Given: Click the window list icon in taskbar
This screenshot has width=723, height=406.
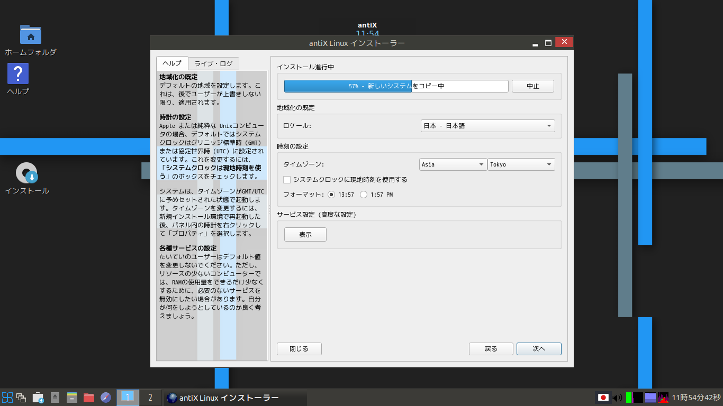Looking at the screenshot, I should click(21, 398).
